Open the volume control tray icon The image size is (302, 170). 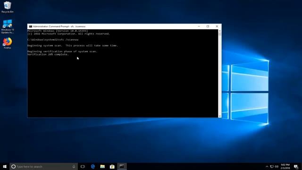coord(277,167)
